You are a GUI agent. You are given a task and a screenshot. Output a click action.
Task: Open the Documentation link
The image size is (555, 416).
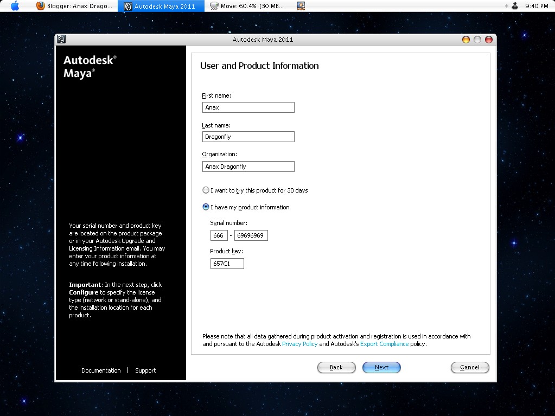point(101,370)
